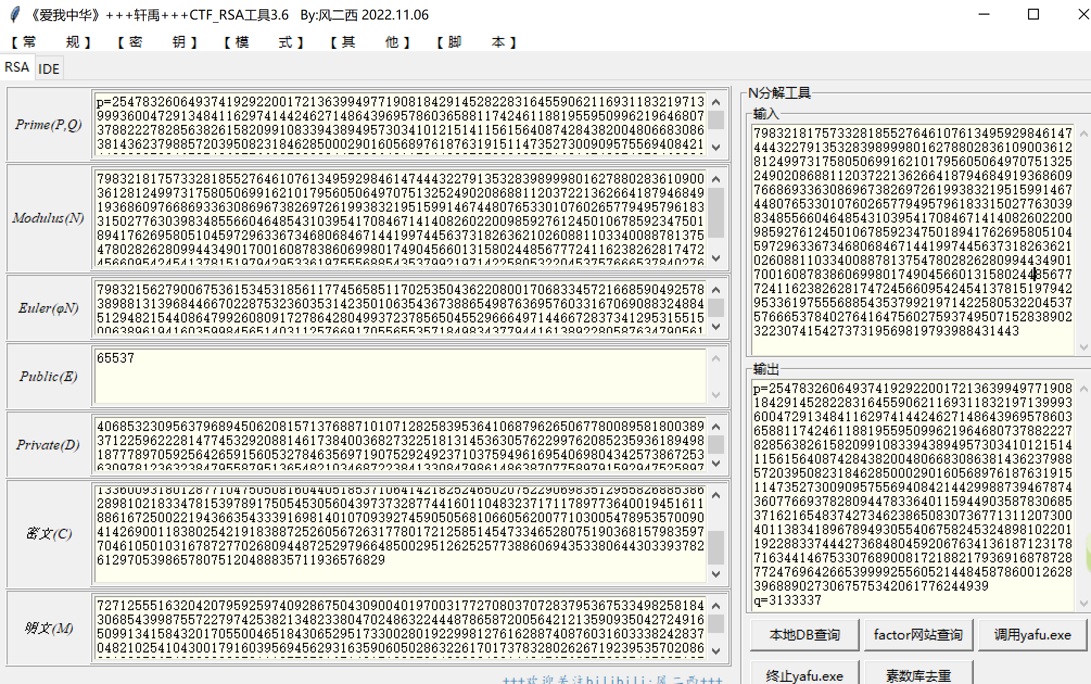Click inside the Public(E) field
The width and height of the screenshot is (1091, 684).
tap(399, 376)
